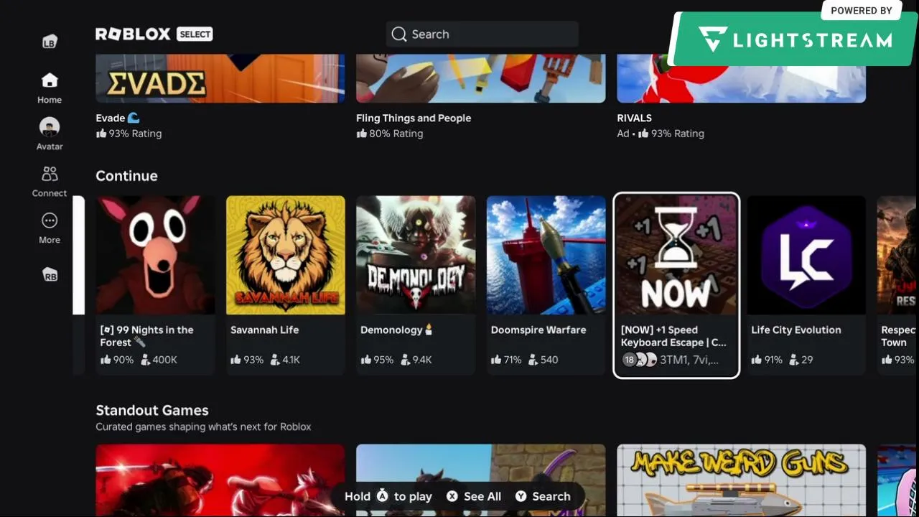The image size is (919, 517).
Task: Click the Y button icon beside Search hint
Action: coord(521,496)
